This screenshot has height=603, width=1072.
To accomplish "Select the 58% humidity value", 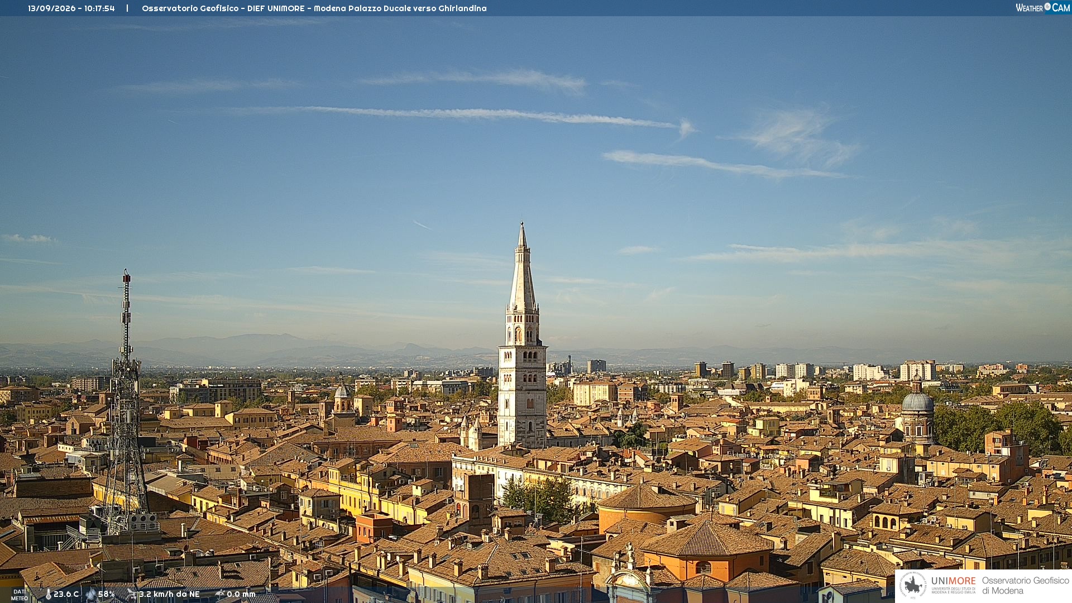I will (x=107, y=594).
